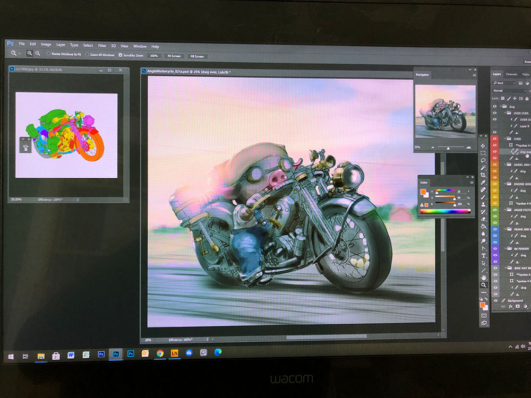
Task: Select the Magic Wand tool
Action: point(483,168)
